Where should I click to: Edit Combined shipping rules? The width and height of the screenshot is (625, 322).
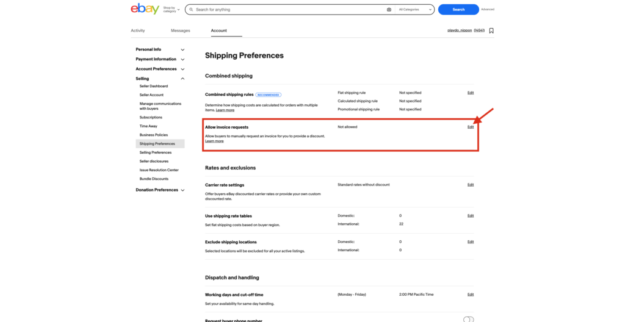click(471, 93)
